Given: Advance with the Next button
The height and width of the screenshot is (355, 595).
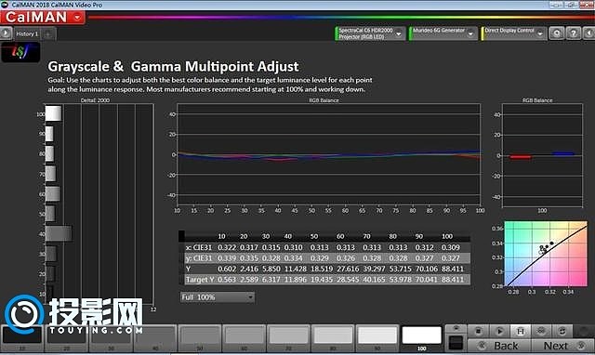Looking at the screenshot, I should [562, 346].
